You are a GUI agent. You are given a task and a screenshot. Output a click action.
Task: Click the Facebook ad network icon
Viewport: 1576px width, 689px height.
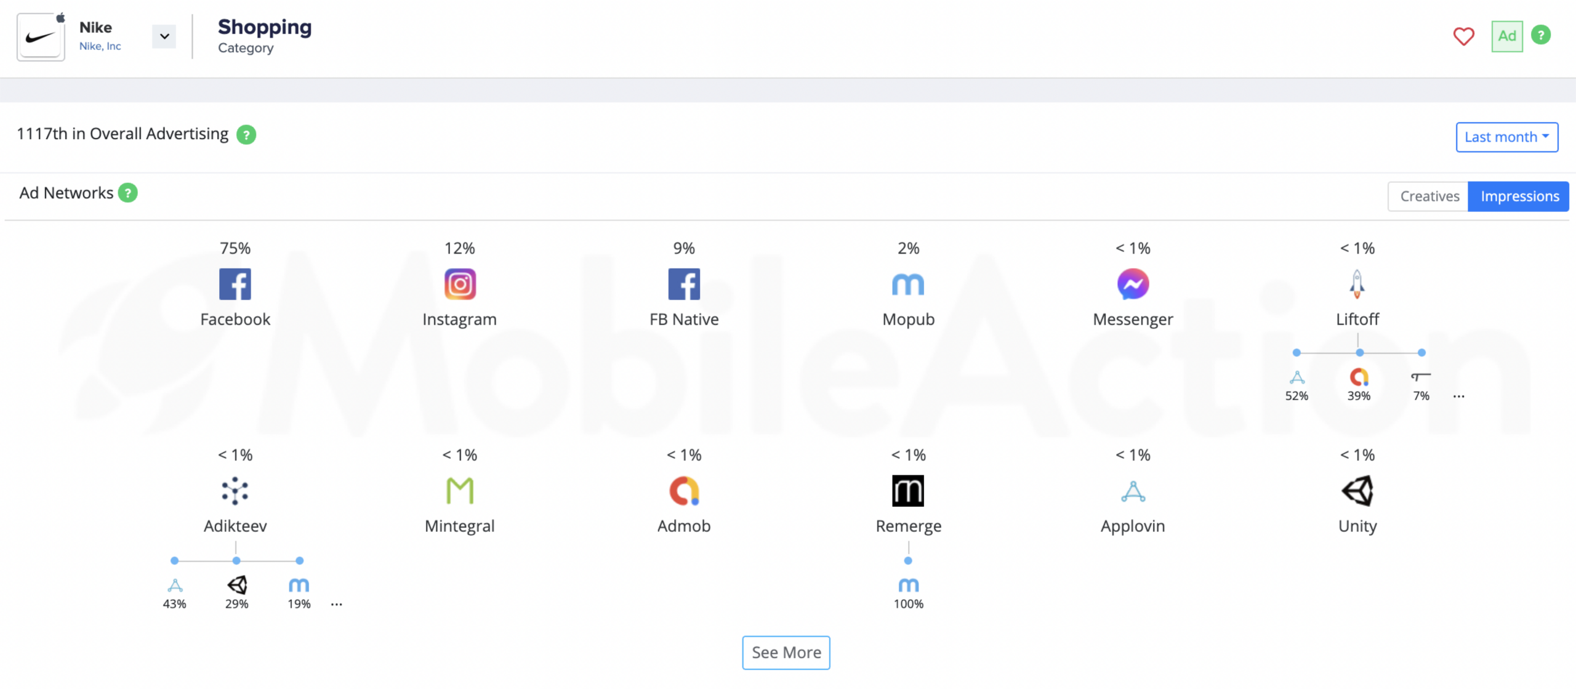tap(235, 284)
